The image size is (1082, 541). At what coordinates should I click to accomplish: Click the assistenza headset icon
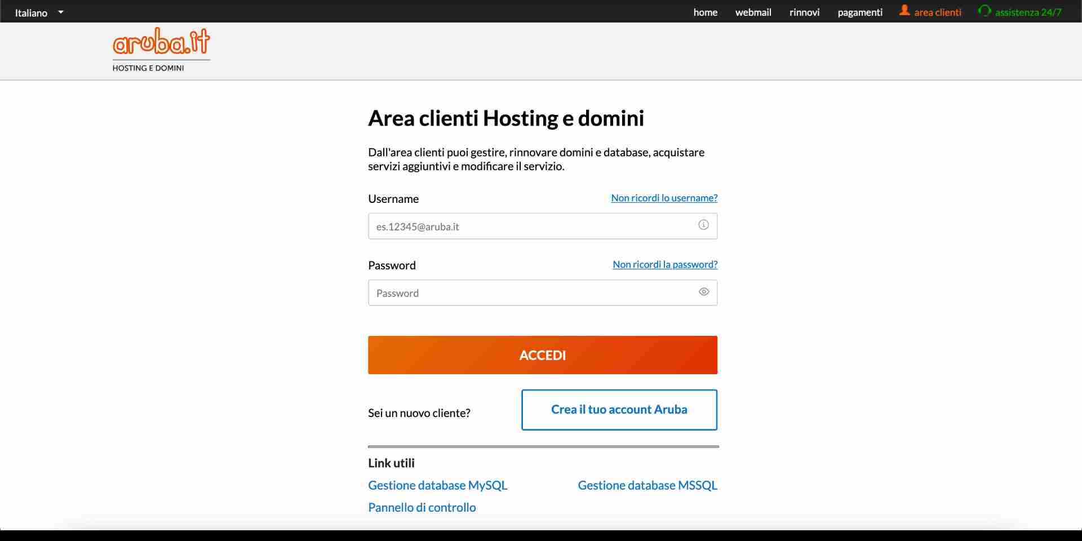[x=985, y=11]
